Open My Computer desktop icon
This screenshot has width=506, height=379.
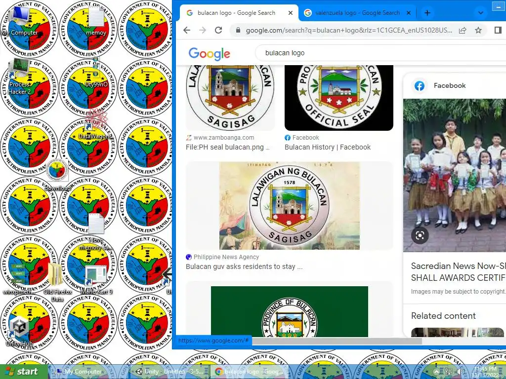[x=20, y=20]
